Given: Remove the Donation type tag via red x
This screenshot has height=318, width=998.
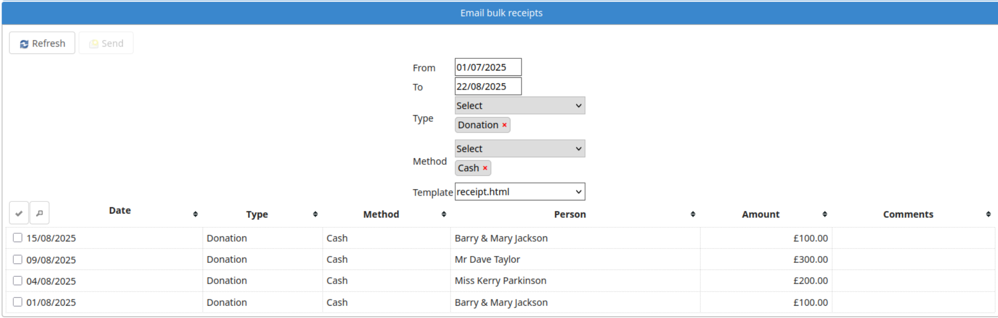Looking at the screenshot, I should [x=505, y=125].
